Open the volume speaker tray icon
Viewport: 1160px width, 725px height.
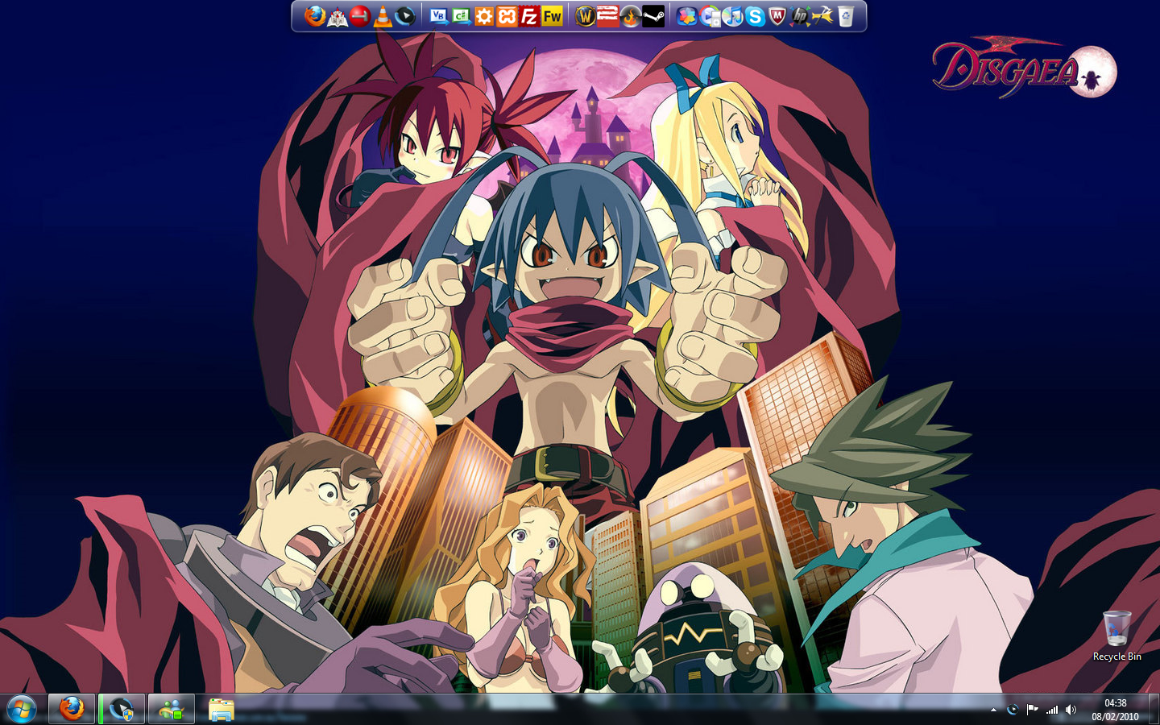coord(1071,710)
